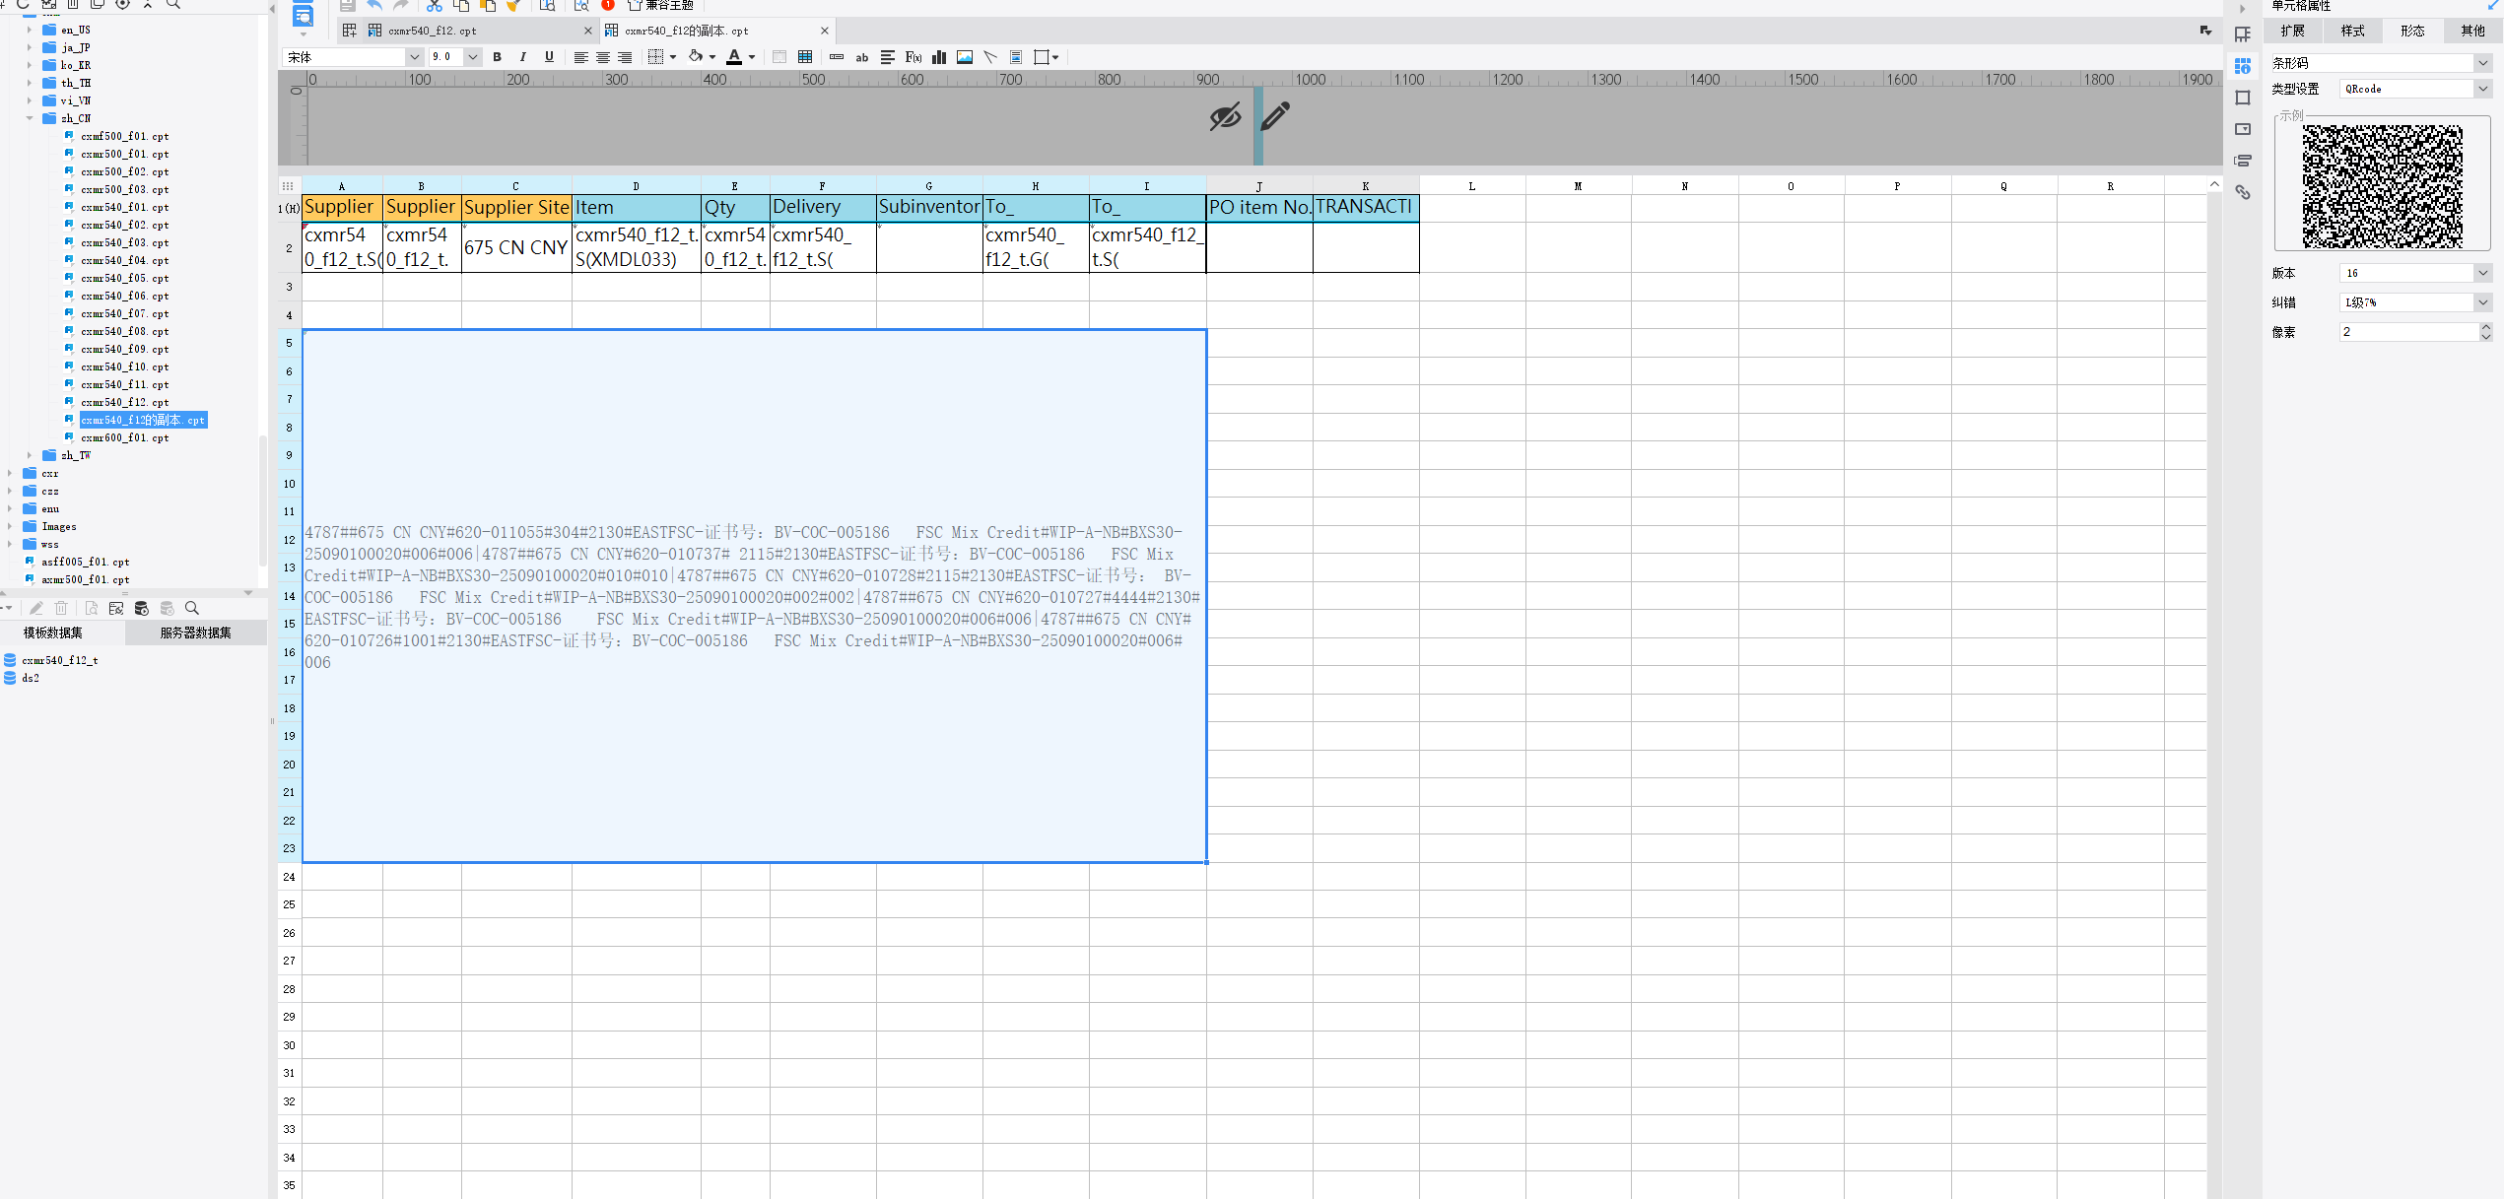Click the merge cells toolbar icon

(x=779, y=57)
